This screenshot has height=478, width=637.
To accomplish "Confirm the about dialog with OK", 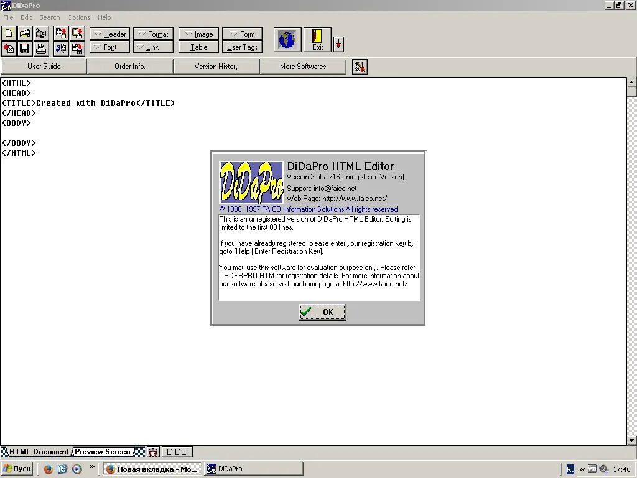I will (x=322, y=312).
